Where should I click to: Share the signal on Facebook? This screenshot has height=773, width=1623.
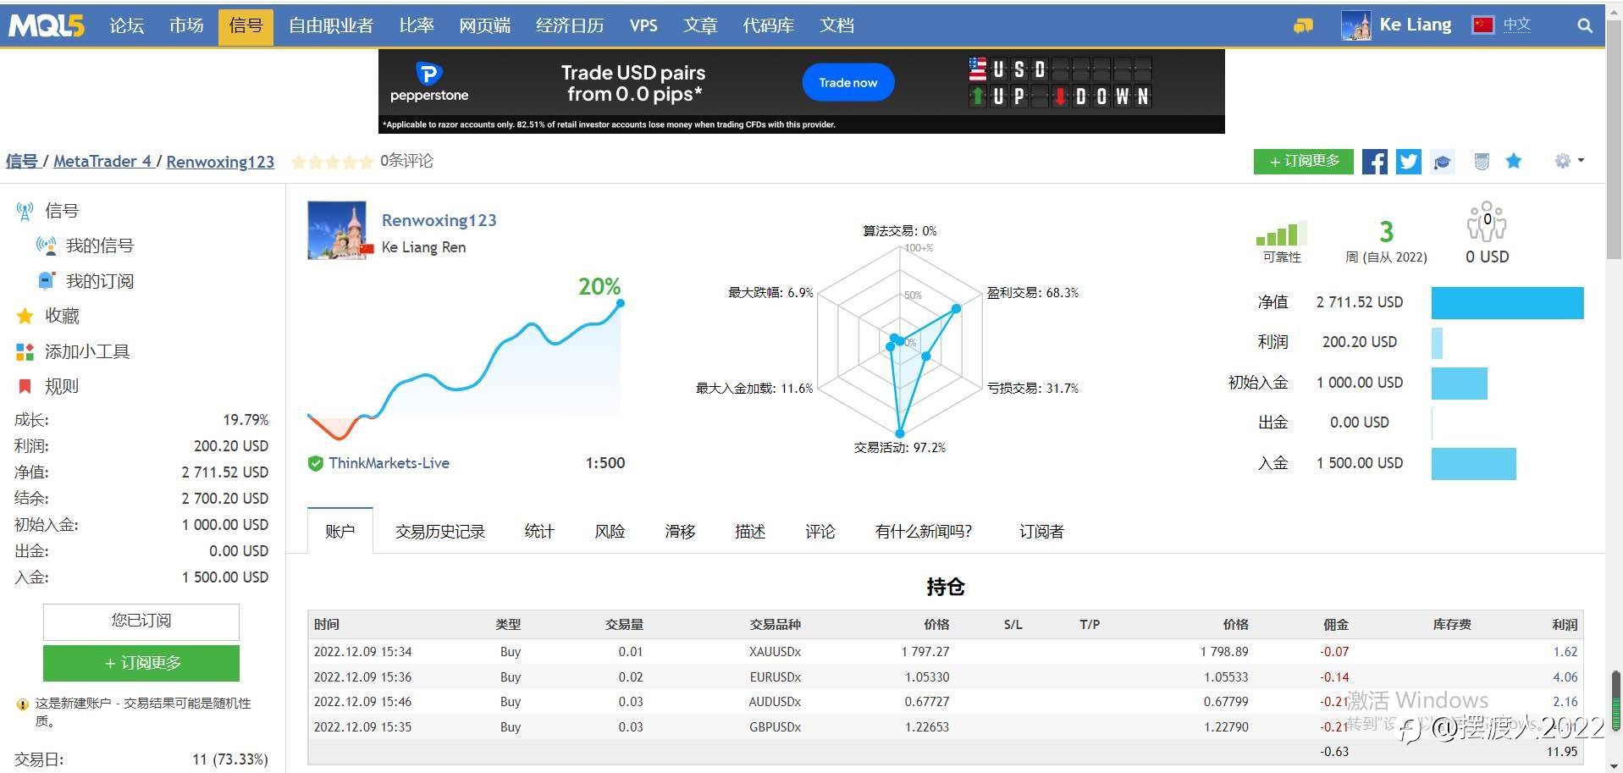pos(1375,161)
